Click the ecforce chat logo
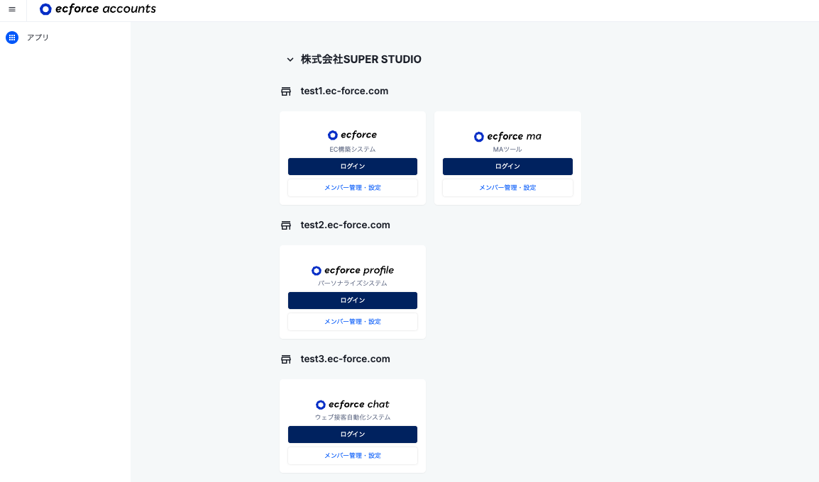The width and height of the screenshot is (819, 482). [353, 404]
